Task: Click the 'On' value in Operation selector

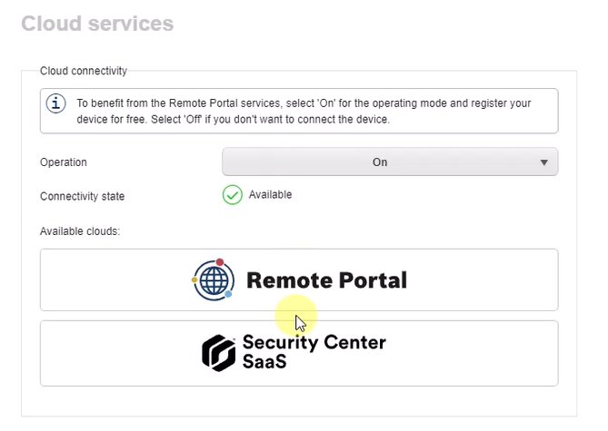Action: click(380, 162)
